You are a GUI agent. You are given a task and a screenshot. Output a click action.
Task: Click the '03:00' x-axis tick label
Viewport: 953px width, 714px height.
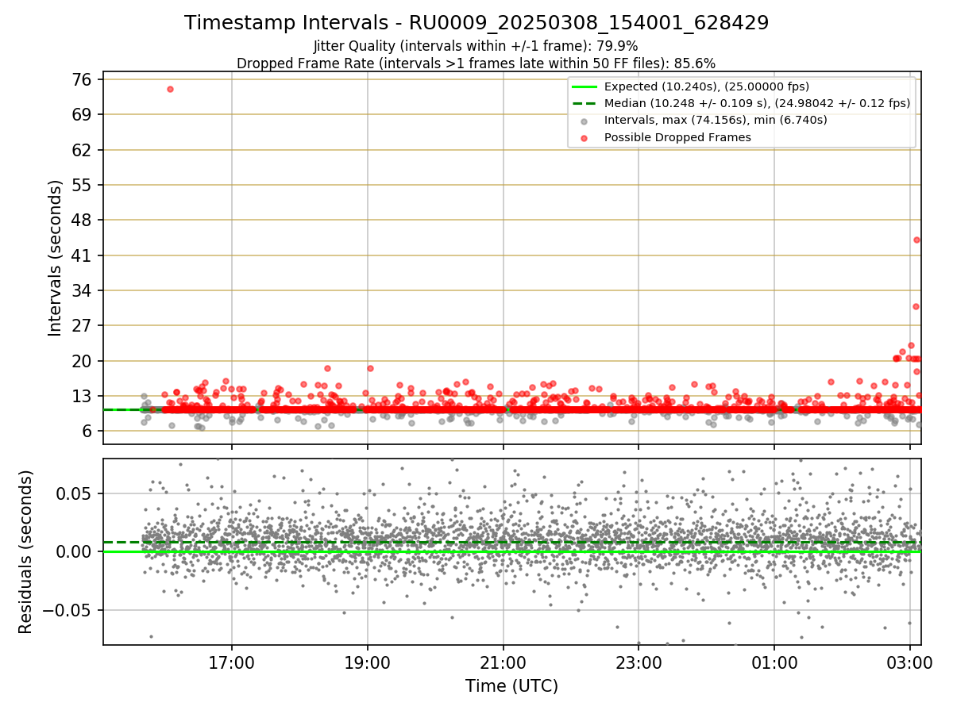pyautogui.click(x=910, y=662)
